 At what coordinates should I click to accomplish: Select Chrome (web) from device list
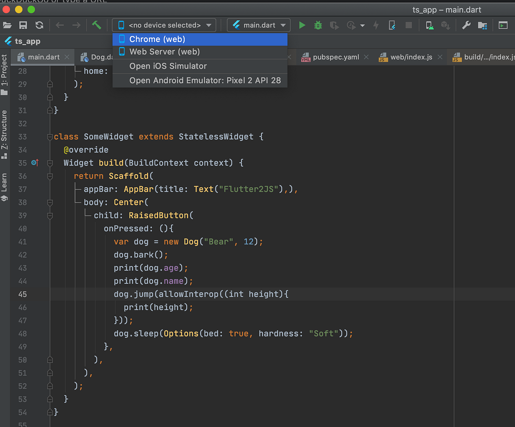(x=157, y=39)
